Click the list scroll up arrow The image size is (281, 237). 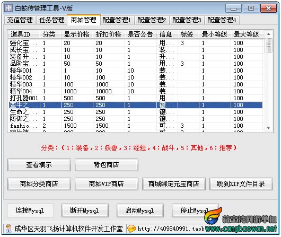coord(268,34)
